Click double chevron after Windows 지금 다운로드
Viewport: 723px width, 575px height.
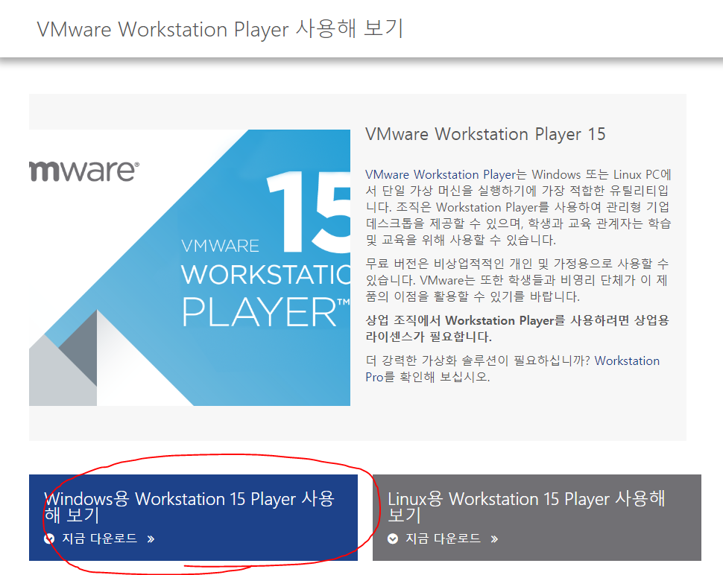151,539
